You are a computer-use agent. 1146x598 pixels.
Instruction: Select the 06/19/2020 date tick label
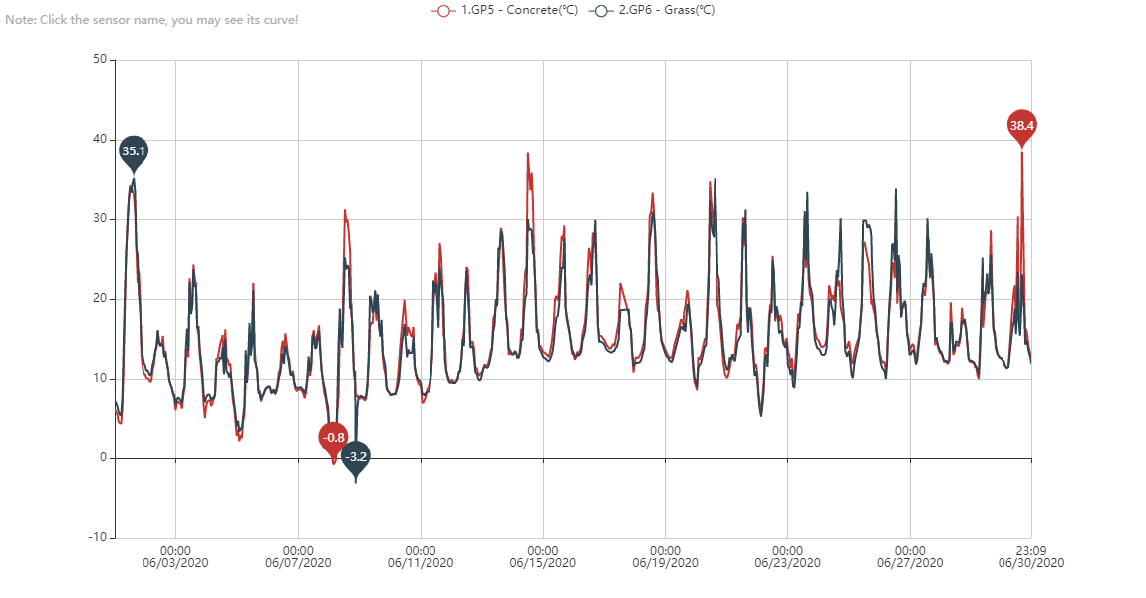click(665, 563)
